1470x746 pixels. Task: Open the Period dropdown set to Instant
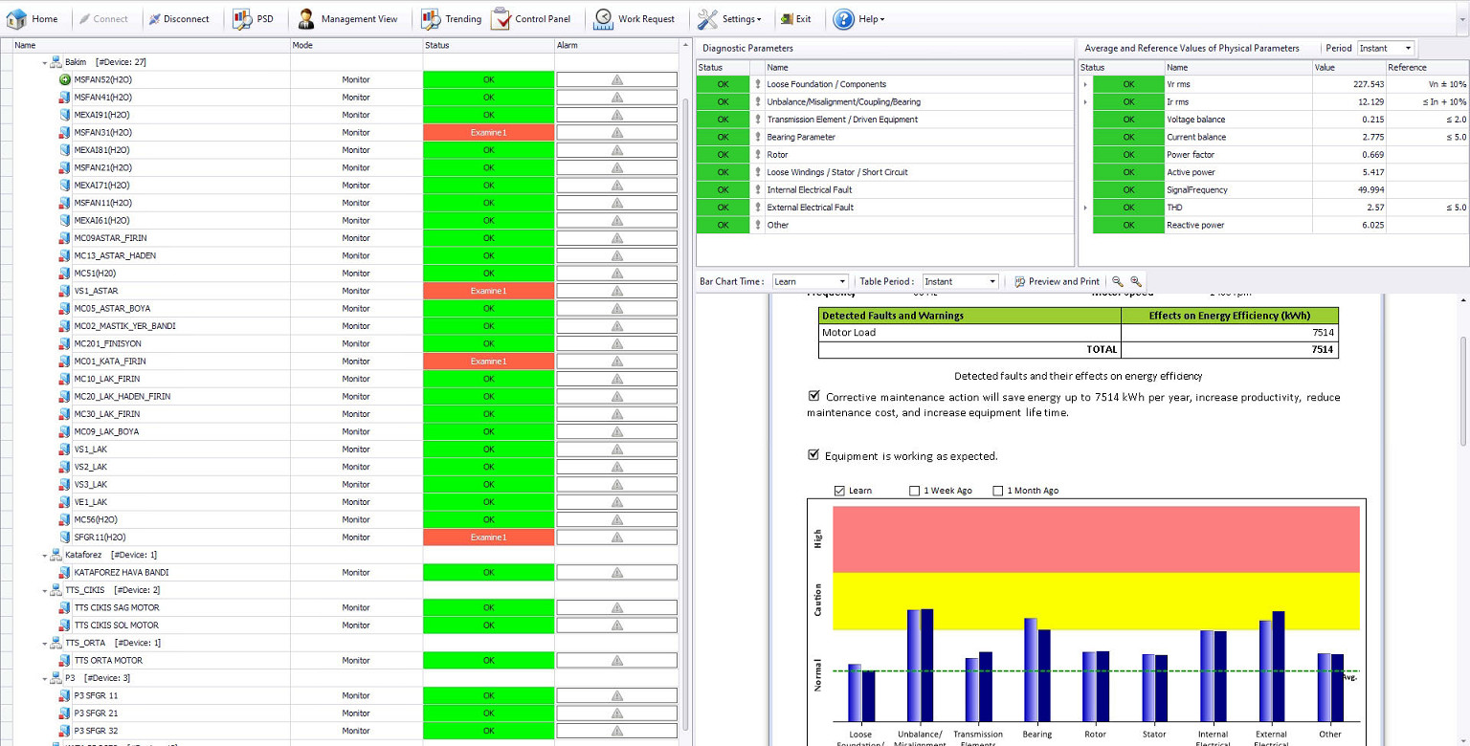(x=1408, y=48)
